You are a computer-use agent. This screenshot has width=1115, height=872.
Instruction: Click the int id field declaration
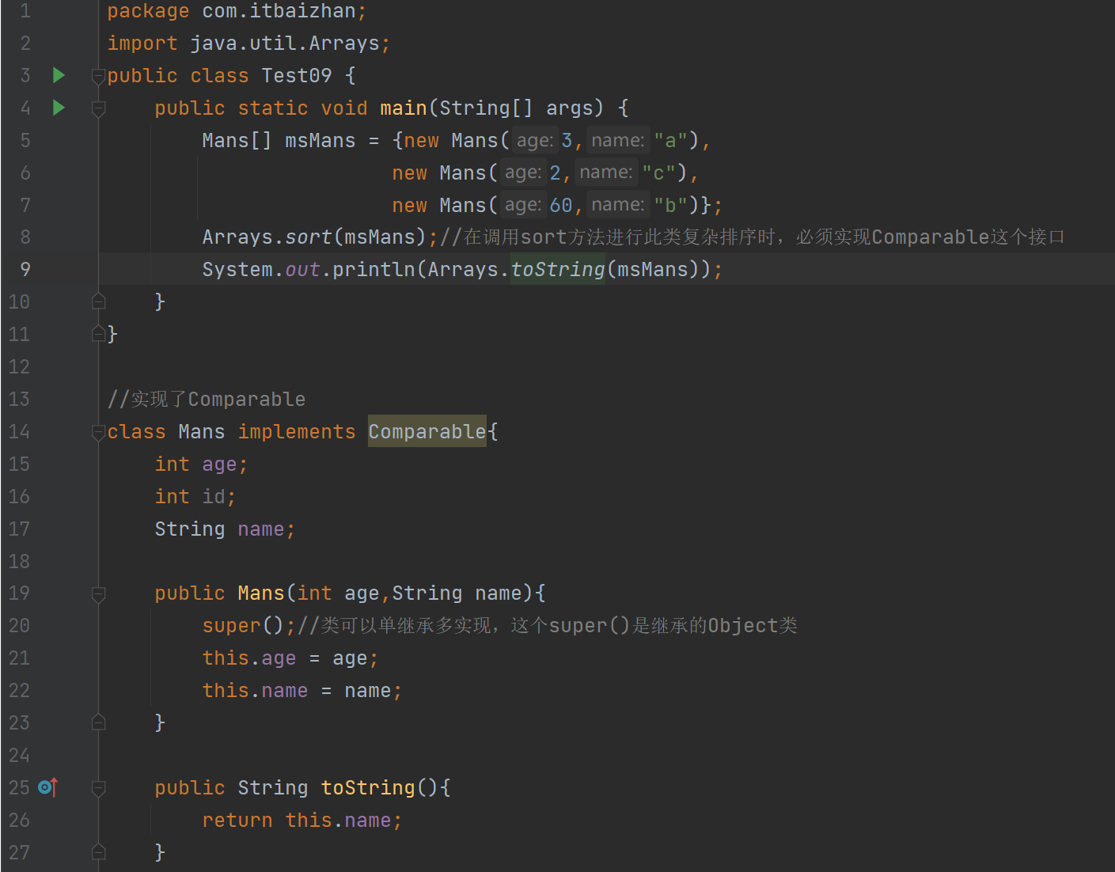tap(195, 497)
